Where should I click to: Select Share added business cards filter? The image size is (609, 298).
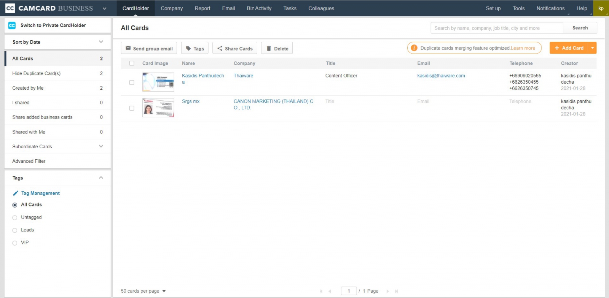(57, 117)
